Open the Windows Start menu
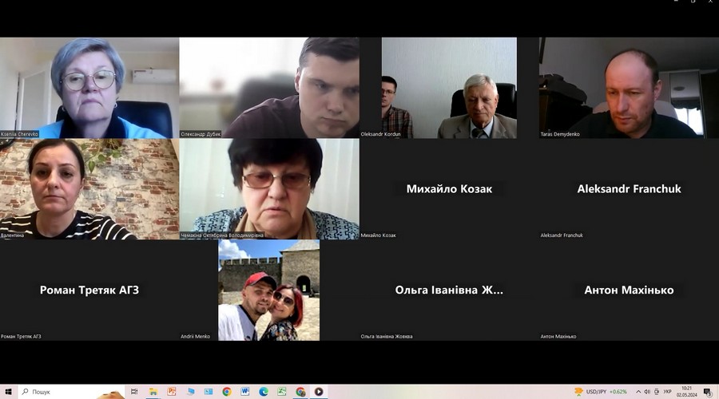This screenshot has width=719, height=399. point(8,392)
